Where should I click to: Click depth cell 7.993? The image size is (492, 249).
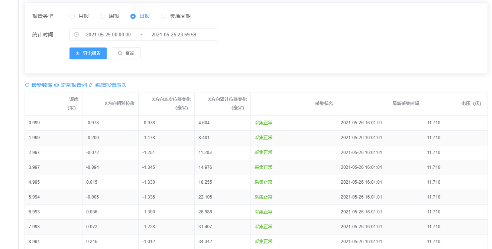point(34,227)
